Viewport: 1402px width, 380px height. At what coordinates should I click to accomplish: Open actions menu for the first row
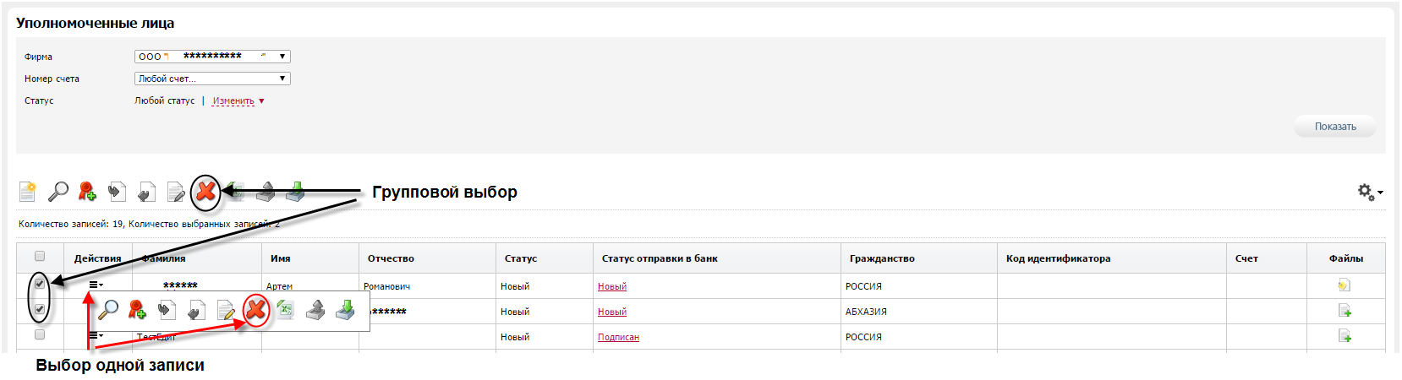[96, 285]
